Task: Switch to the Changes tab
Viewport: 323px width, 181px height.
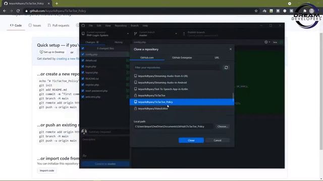Action: [92, 42]
